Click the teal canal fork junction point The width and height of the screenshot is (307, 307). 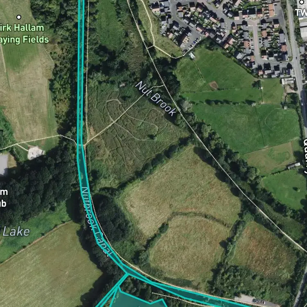click(127, 273)
